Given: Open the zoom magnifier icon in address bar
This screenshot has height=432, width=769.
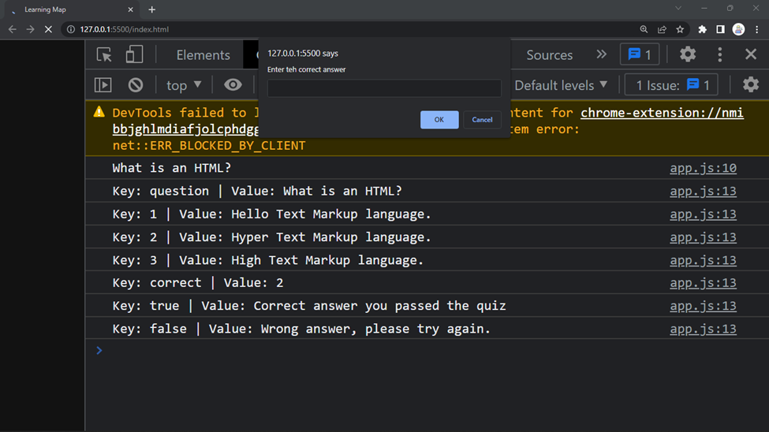Looking at the screenshot, I should 644,29.
